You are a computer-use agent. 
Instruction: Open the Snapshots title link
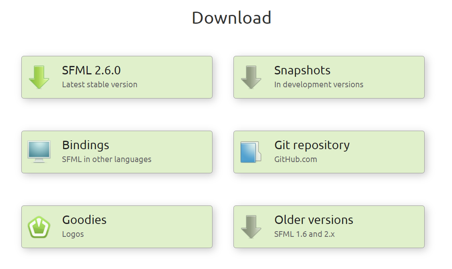click(x=302, y=70)
